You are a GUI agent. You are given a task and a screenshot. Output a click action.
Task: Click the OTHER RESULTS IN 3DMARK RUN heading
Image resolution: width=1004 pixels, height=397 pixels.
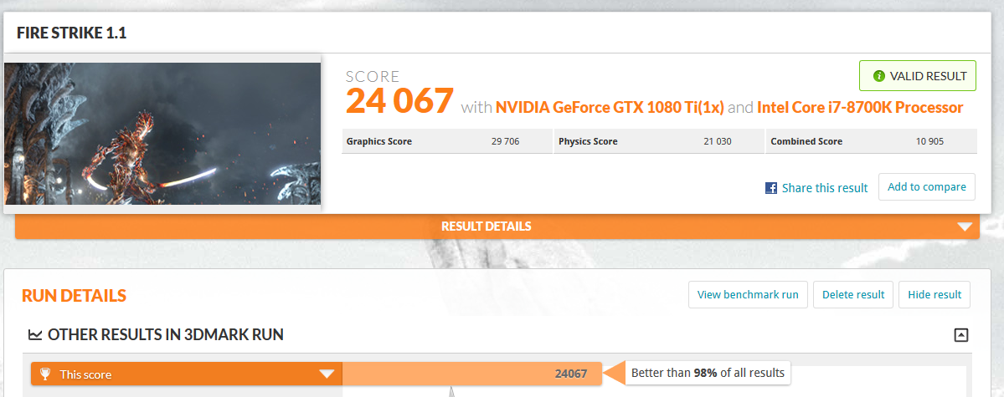(165, 334)
